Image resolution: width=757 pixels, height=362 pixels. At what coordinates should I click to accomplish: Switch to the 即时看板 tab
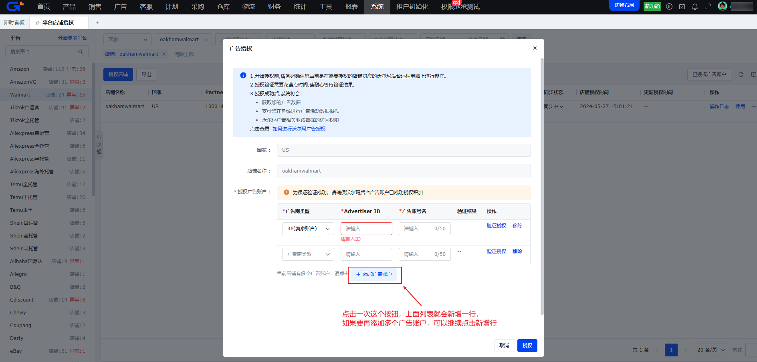coord(14,22)
